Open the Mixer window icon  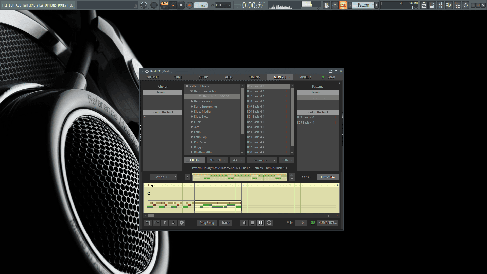(441, 5)
